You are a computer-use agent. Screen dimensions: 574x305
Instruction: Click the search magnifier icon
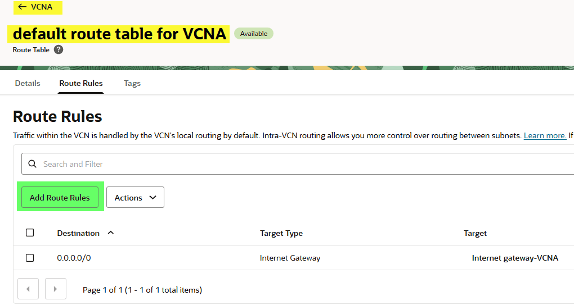32,164
